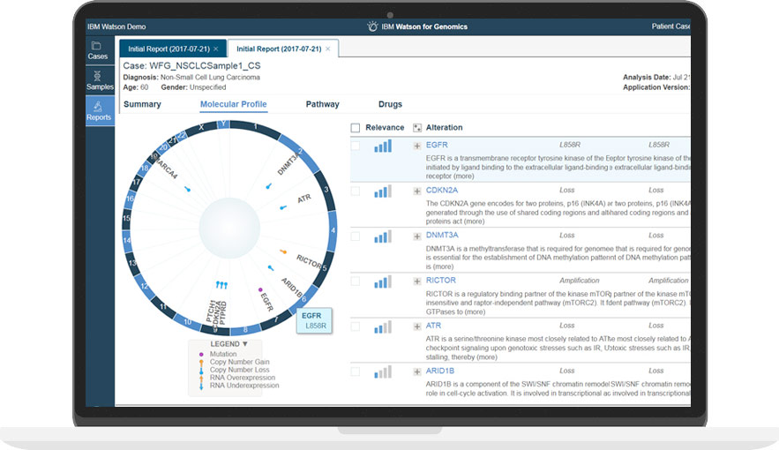The width and height of the screenshot is (779, 450).
Task: Check the DNMT3A row checkbox
Action: click(x=356, y=236)
